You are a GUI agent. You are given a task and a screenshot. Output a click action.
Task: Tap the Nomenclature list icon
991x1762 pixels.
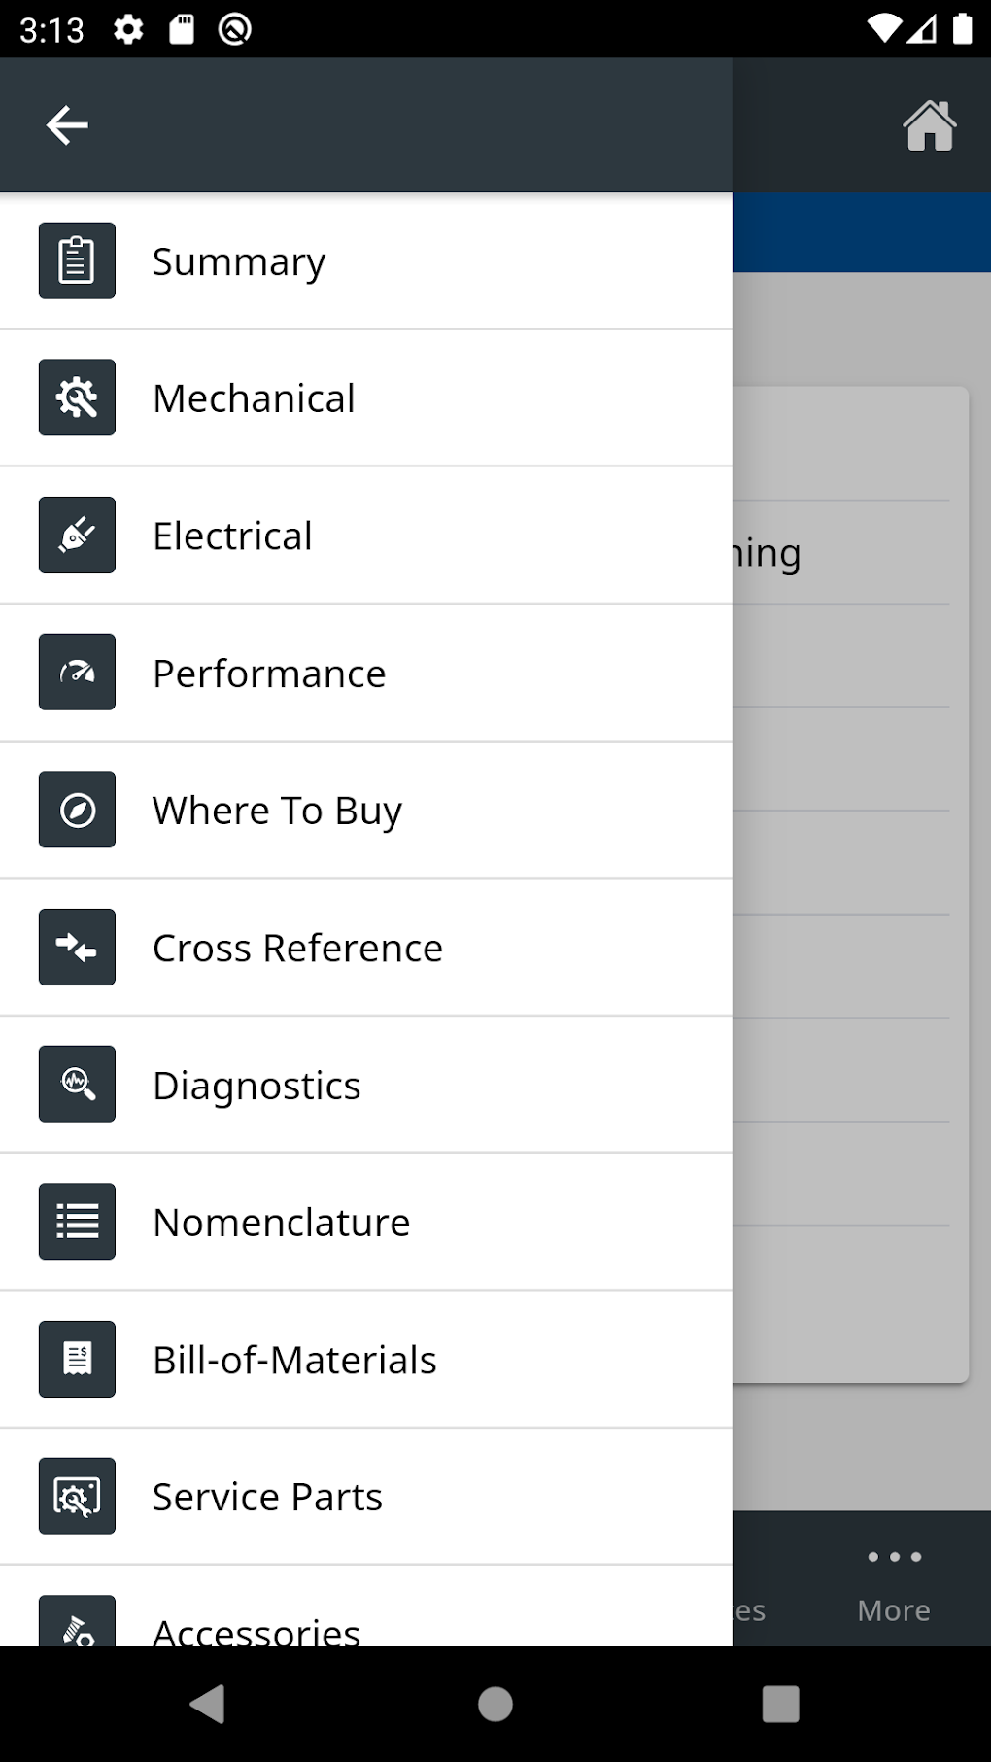(x=77, y=1222)
